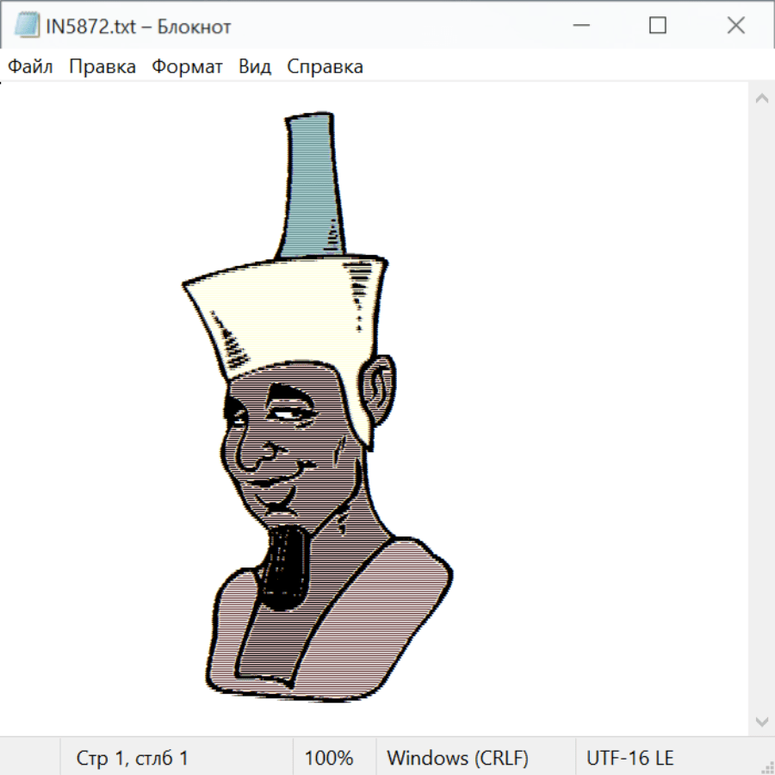Click the UTF-16 LE encoding indicator
Viewport: 775px width, 775px height.
click(629, 758)
